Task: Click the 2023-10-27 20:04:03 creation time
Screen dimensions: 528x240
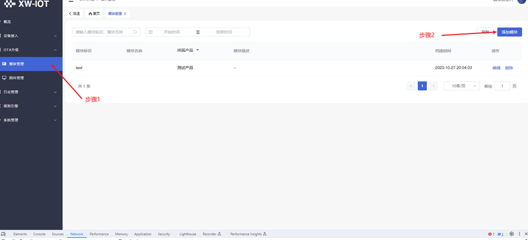Action: coord(453,68)
